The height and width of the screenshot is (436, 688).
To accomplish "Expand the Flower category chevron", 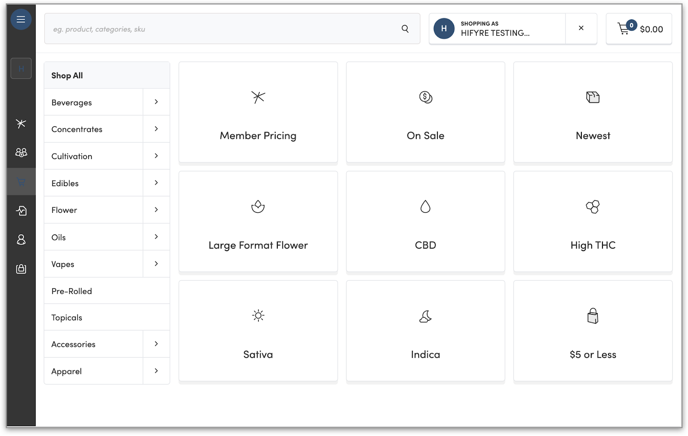I will click(x=156, y=210).
